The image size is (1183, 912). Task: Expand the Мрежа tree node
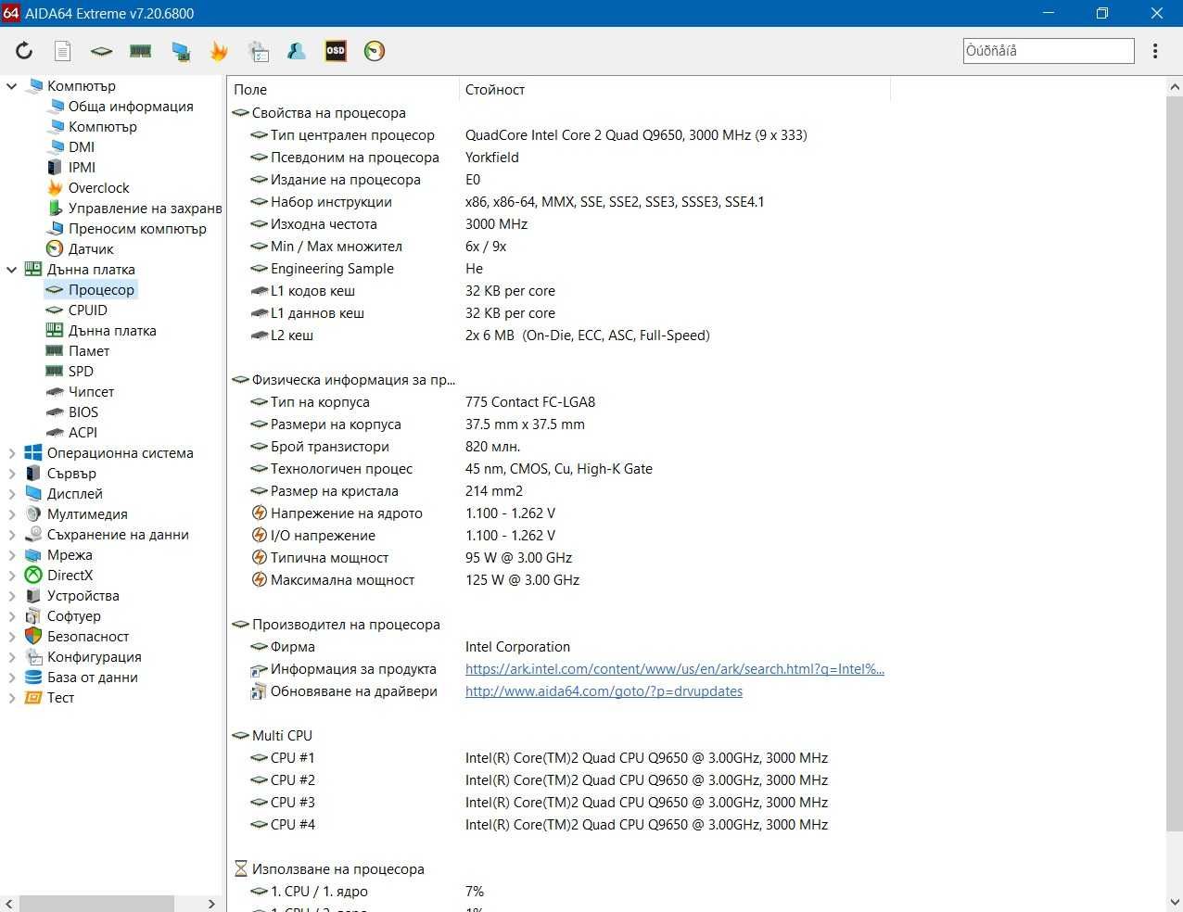11,555
